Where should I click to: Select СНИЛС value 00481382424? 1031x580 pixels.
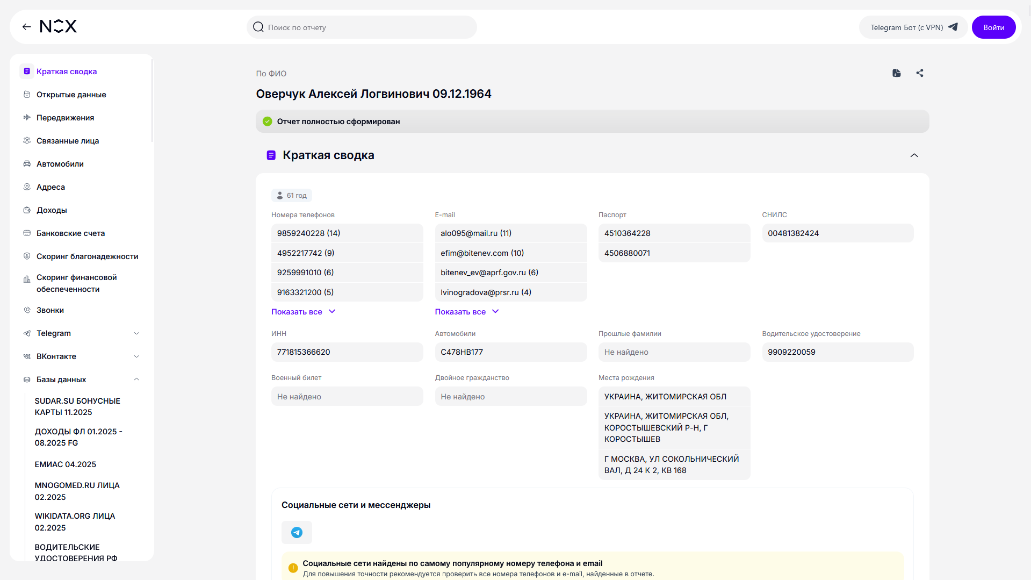coord(838,233)
